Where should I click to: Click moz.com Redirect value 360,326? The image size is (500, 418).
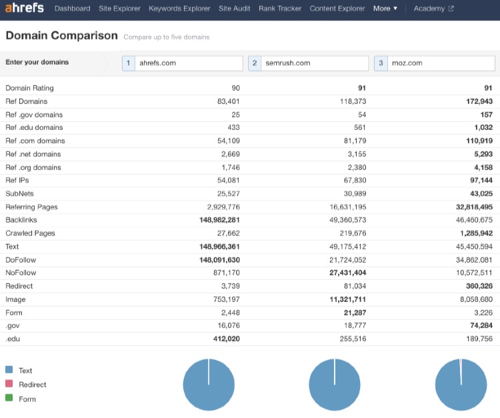479,286
